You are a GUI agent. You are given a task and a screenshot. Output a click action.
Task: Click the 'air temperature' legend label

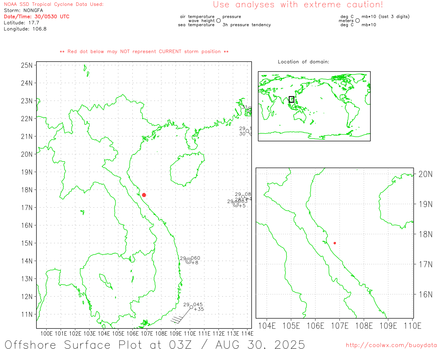197,16
